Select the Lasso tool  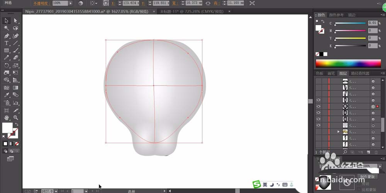(15, 28)
